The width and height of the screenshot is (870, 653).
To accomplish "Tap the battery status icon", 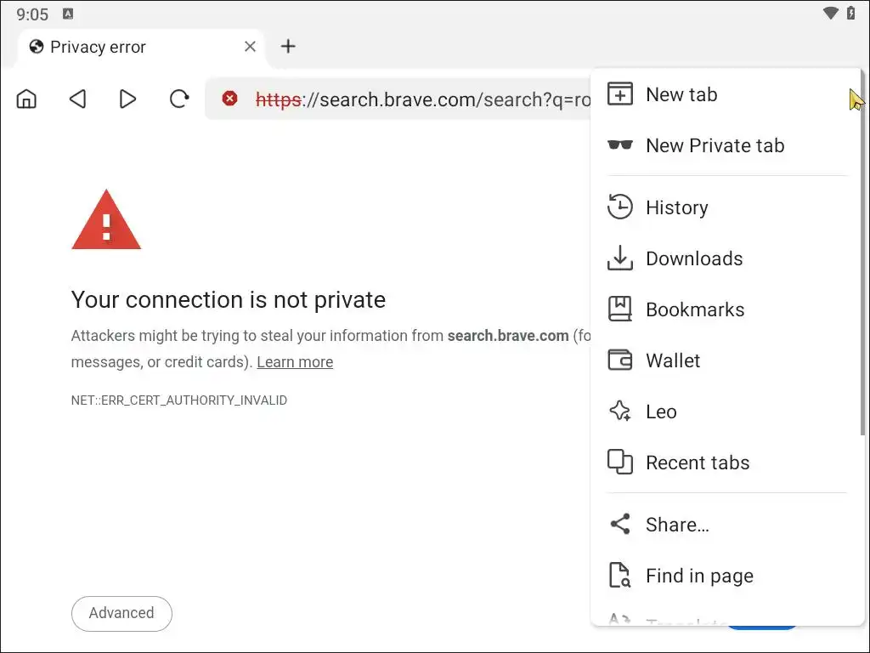I will [850, 14].
